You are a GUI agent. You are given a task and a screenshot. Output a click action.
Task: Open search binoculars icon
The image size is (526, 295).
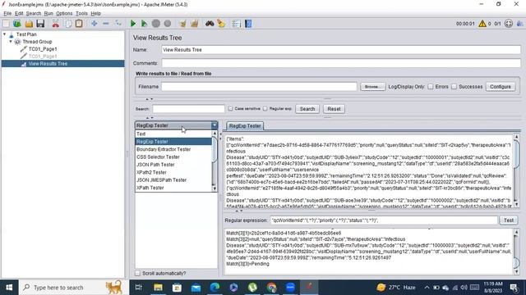point(210,24)
